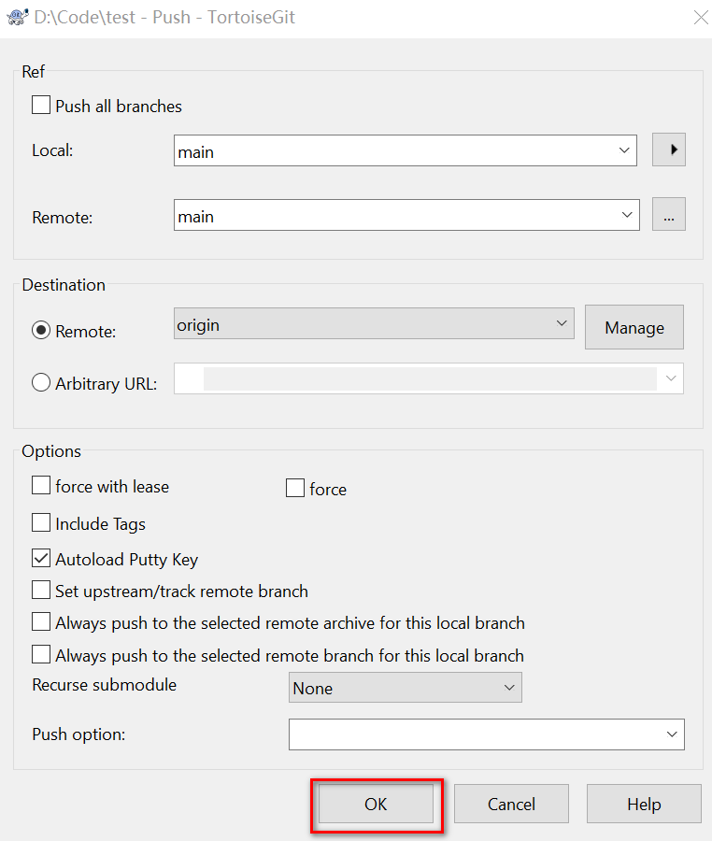This screenshot has width=712, height=841.
Task: Check Always push to selected remote archive
Action: [41, 622]
